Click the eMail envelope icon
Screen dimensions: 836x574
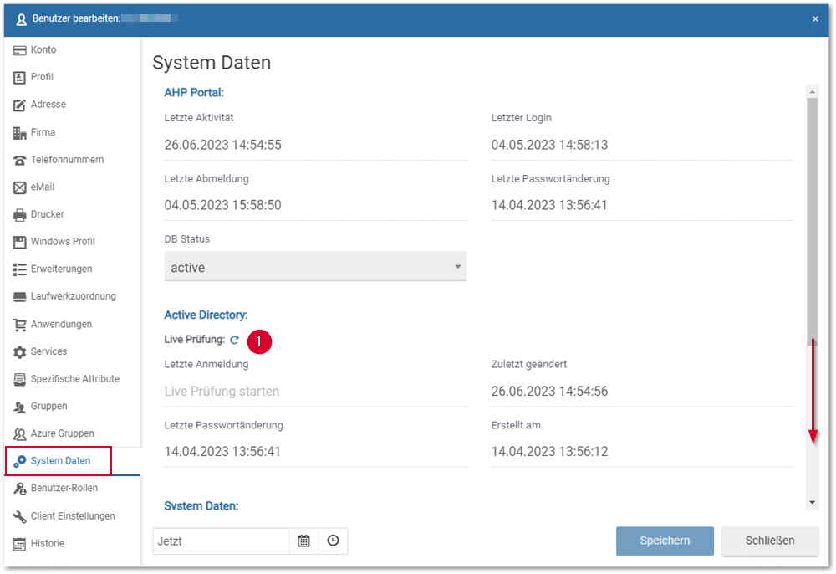(x=20, y=187)
